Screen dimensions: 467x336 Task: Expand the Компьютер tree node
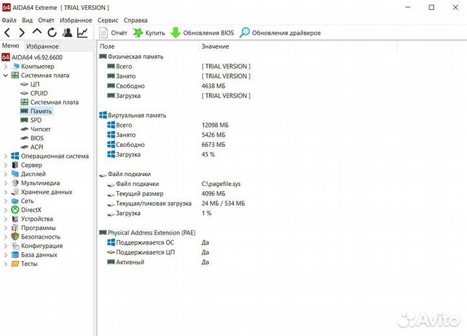tap(6, 66)
